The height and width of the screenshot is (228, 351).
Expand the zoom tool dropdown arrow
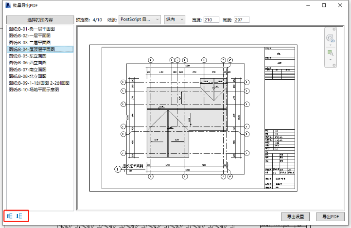coord(331,59)
